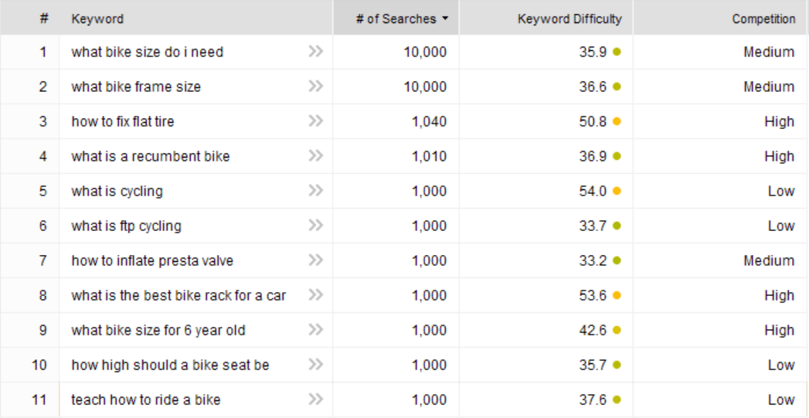The image size is (809, 418).
Task: Open the arrows icon for 'how to fix flat tire'
Action: [315, 121]
